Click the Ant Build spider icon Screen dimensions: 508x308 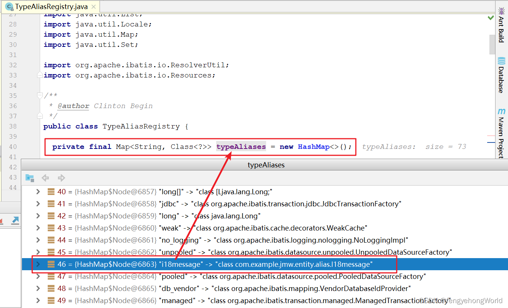point(501,11)
